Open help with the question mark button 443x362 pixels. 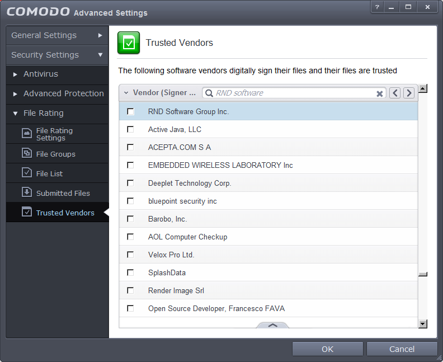coord(377,7)
